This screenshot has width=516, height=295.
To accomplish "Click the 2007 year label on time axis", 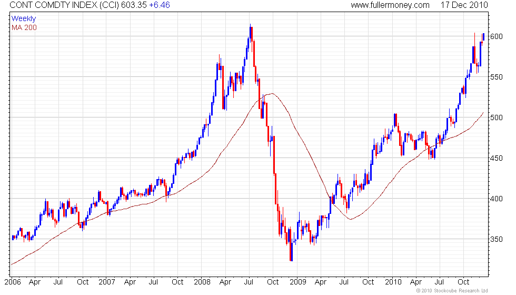I will [107, 282].
